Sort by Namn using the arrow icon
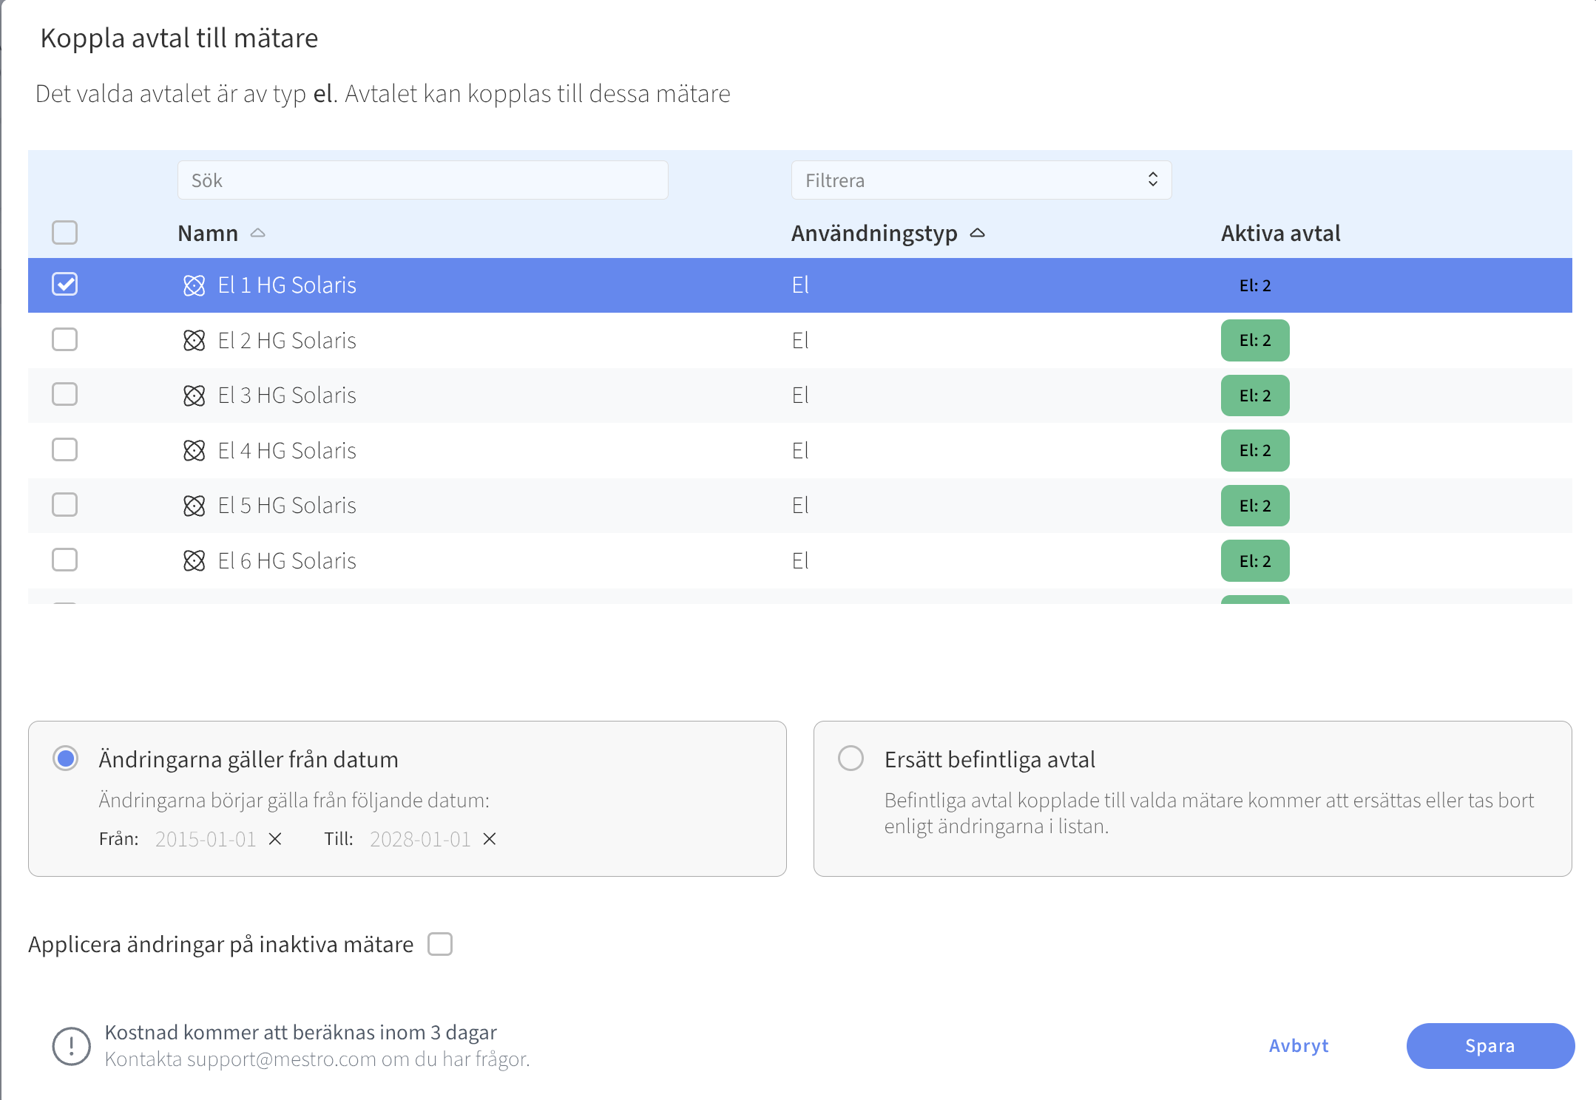This screenshot has height=1100, width=1596. 257,233
